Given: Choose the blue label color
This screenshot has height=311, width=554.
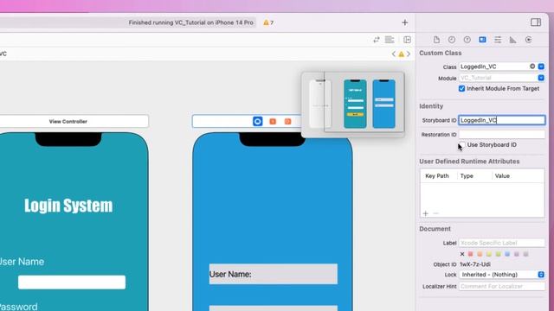Looking at the screenshot, I should click(x=507, y=254).
